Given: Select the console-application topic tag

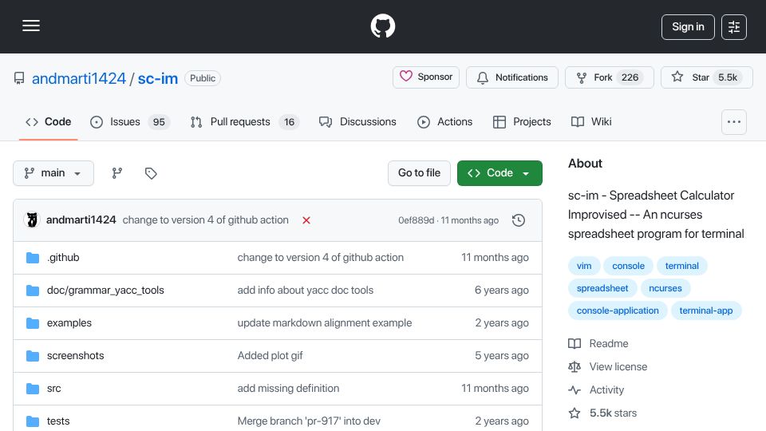Looking at the screenshot, I should (618, 310).
